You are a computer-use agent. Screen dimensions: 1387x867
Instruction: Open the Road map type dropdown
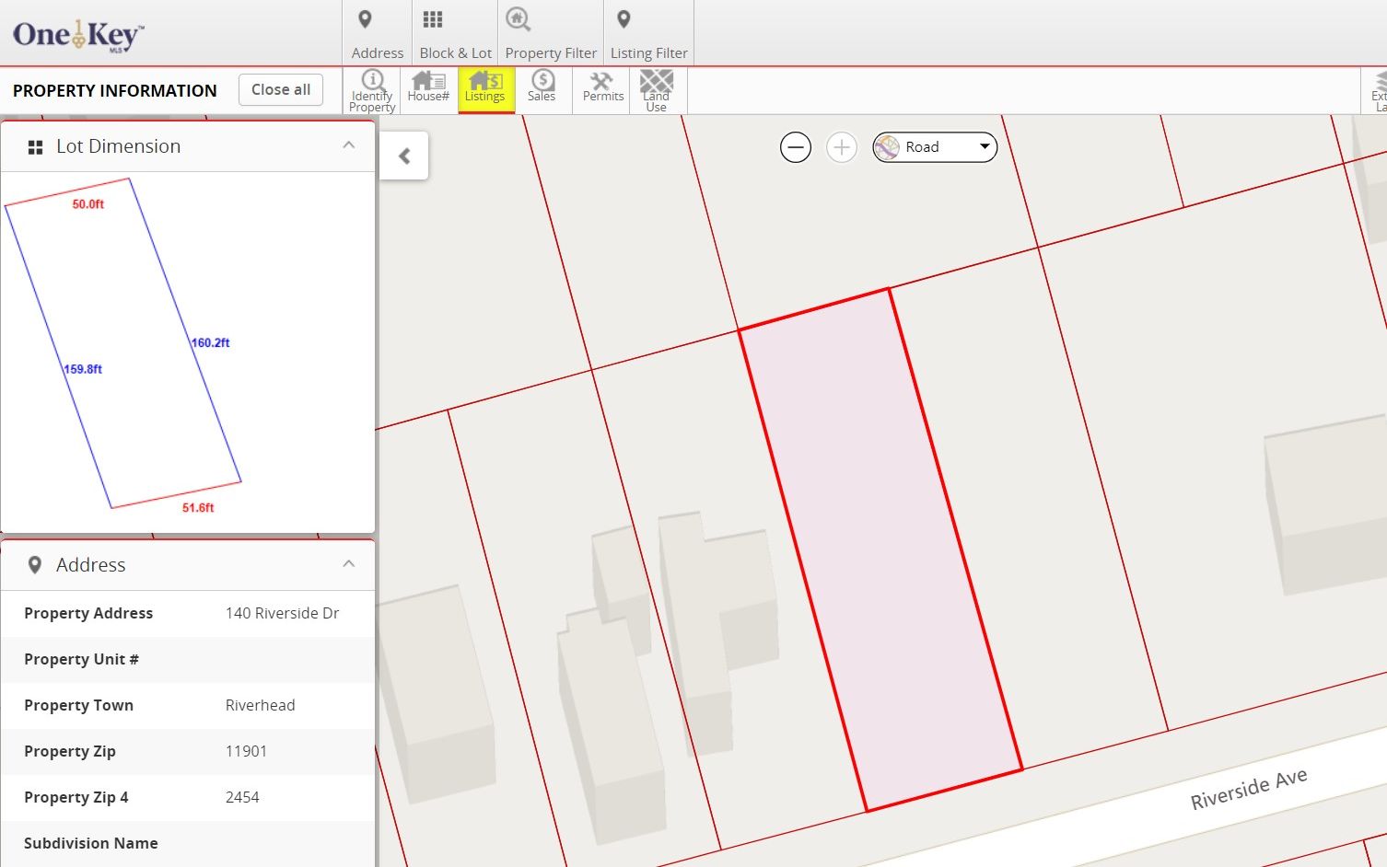[935, 147]
